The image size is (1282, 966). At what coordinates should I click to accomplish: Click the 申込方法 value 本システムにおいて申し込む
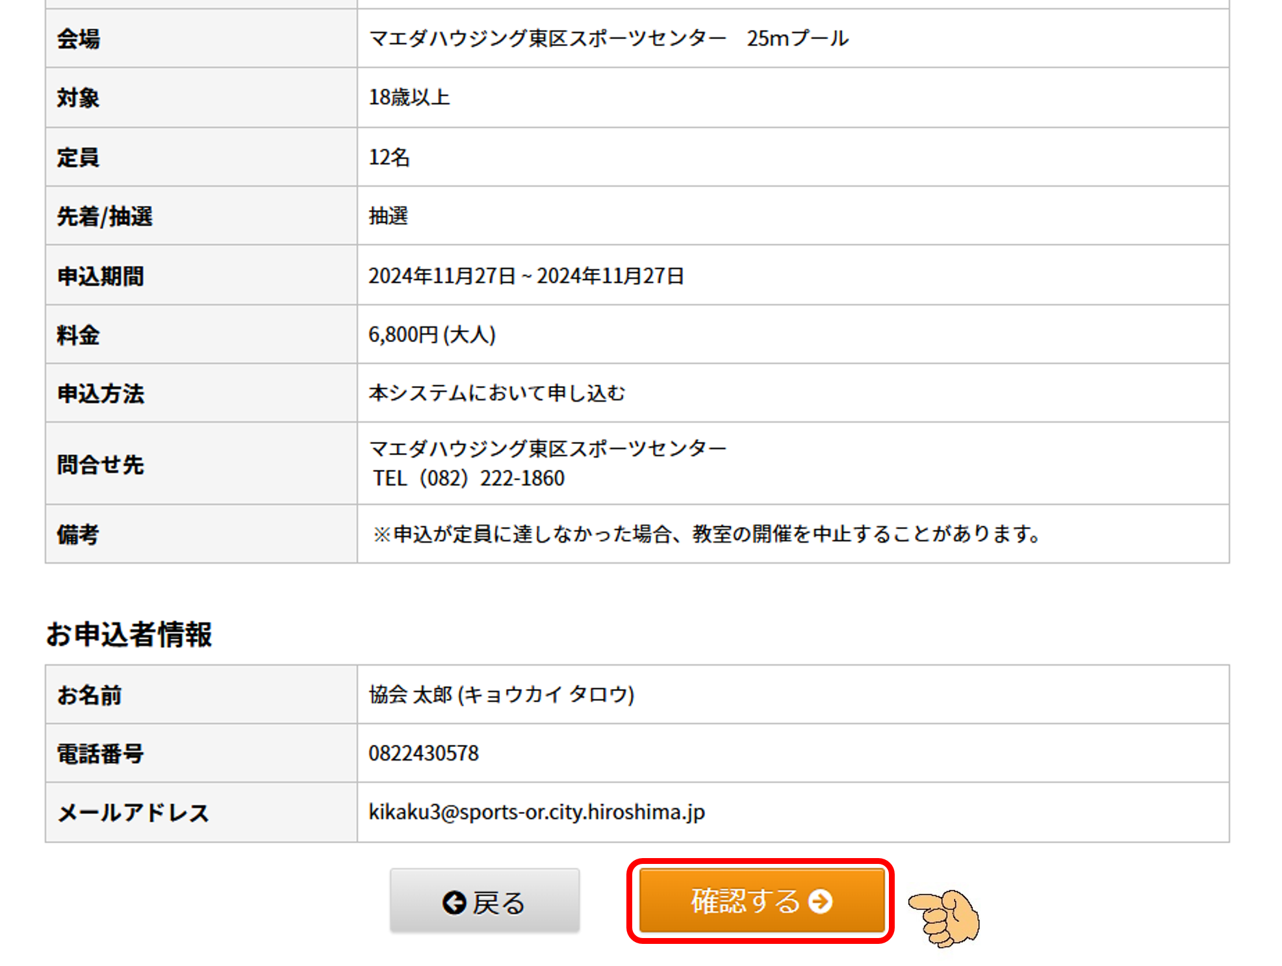coord(496,393)
